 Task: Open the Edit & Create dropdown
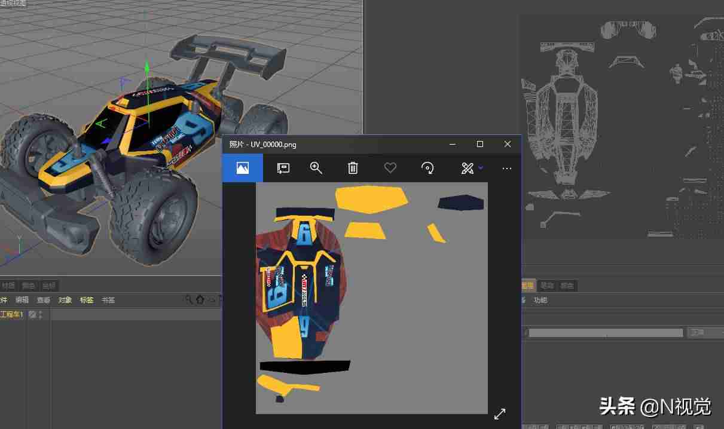pyautogui.click(x=472, y=168)
